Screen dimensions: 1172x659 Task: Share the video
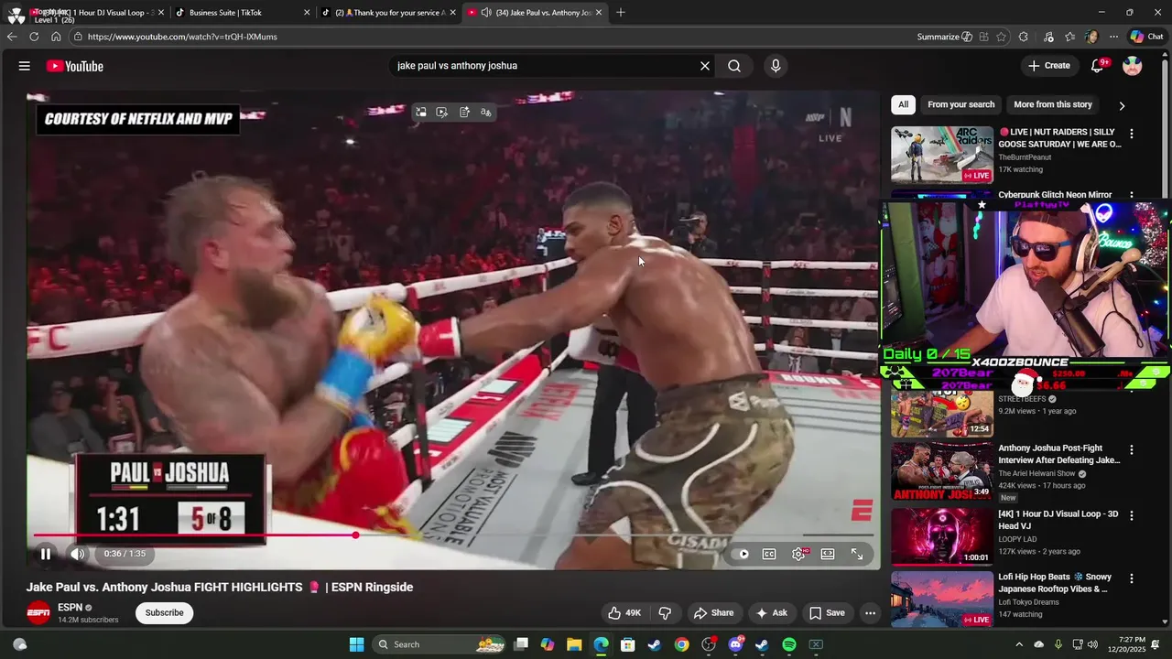[x=713, y=613]
